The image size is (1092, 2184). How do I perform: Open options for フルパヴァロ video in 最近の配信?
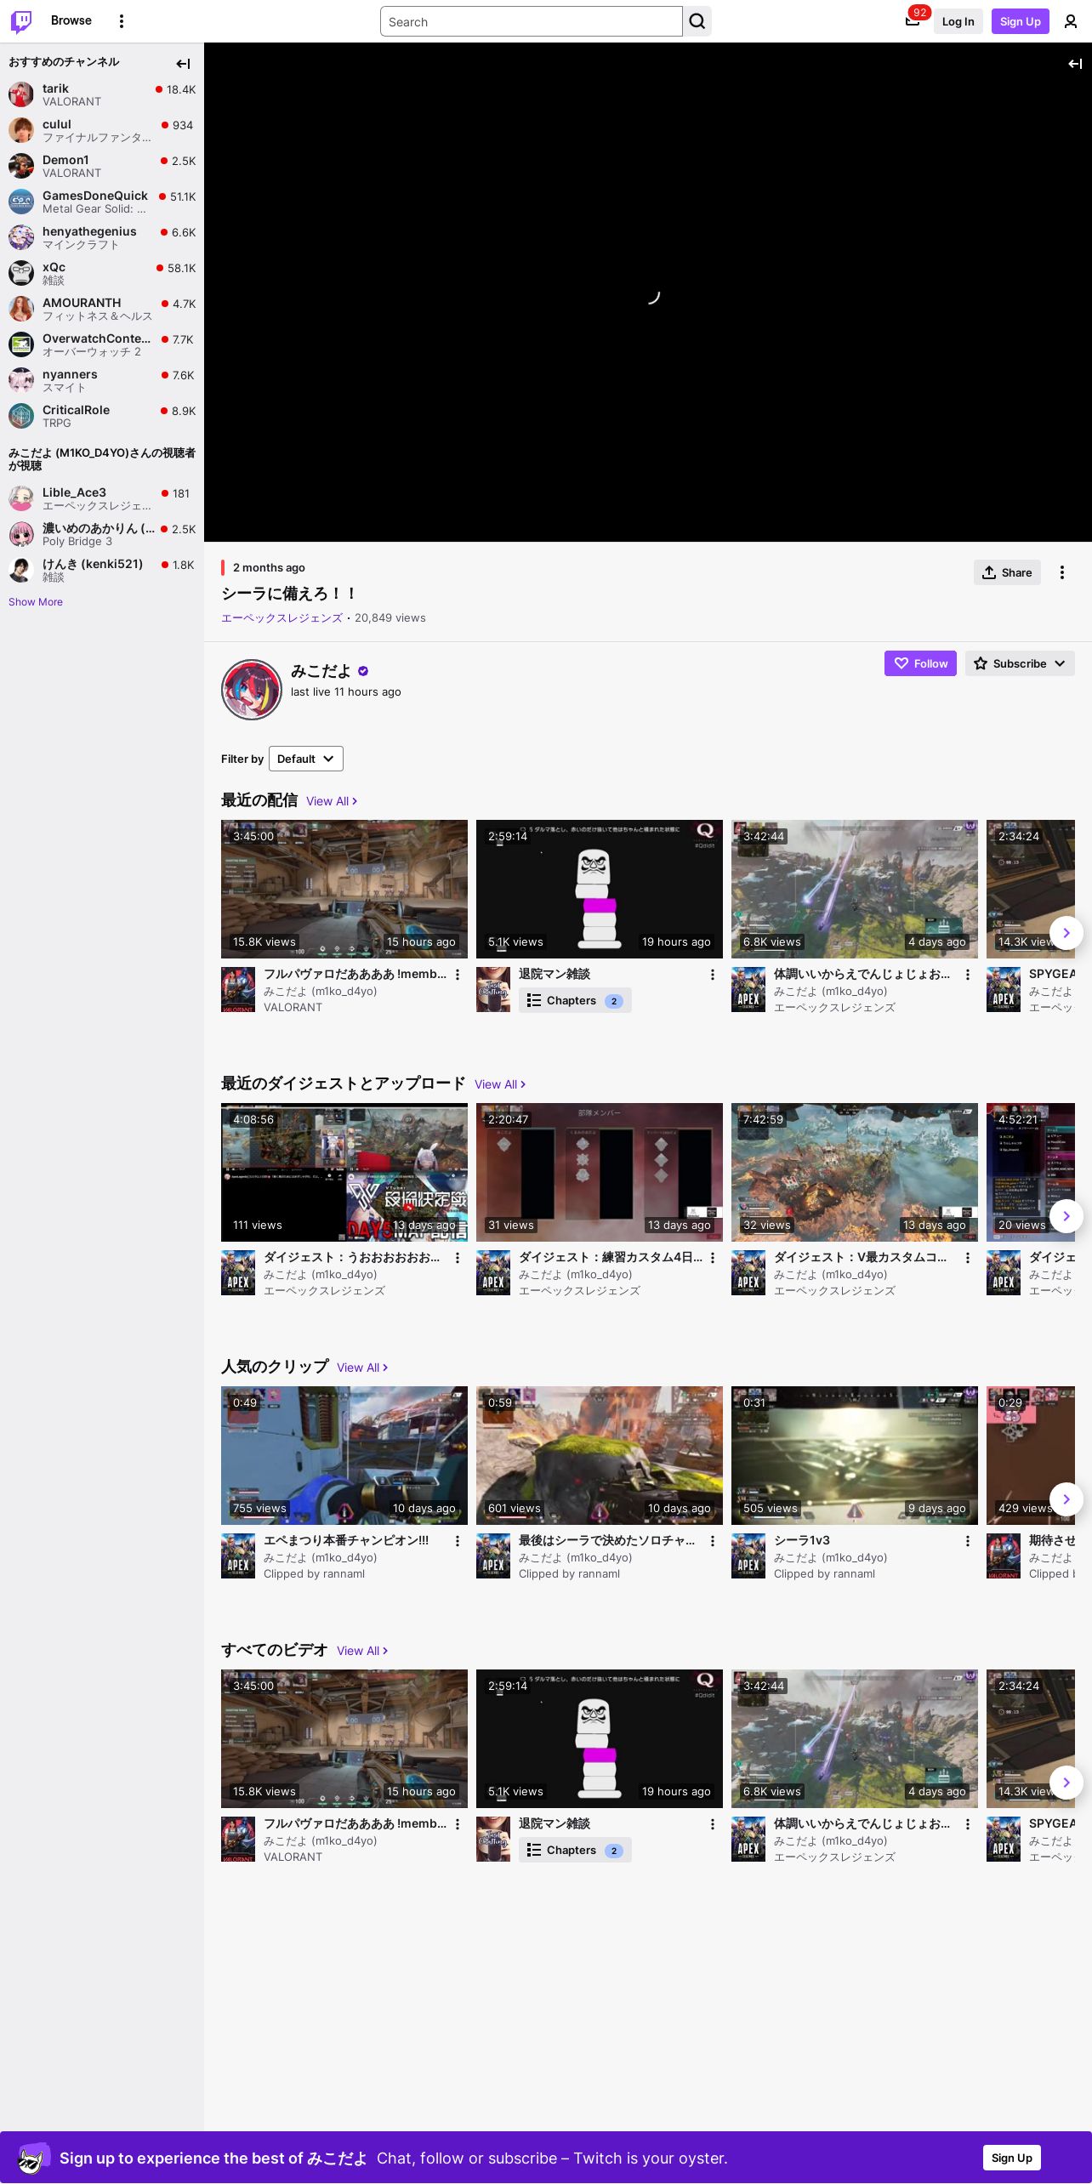click(458, 975)
